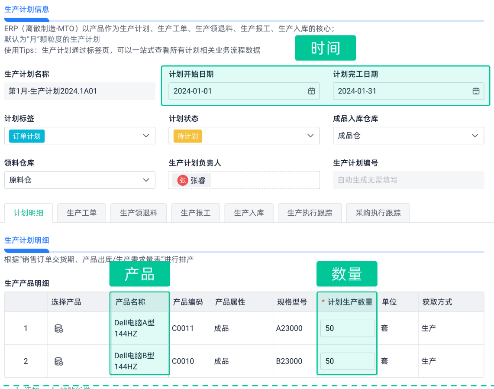Click 张睿 avatar in 生产计划负责人
Image resolution: width=494 pixels, height=389 pixels.
183,180
